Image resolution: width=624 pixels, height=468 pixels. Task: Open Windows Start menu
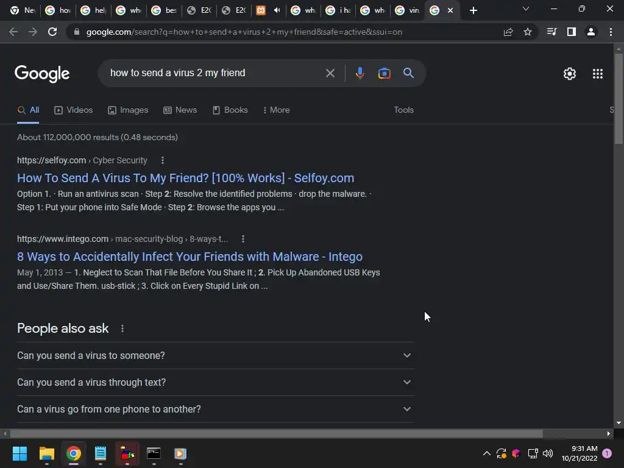(19, 453)
